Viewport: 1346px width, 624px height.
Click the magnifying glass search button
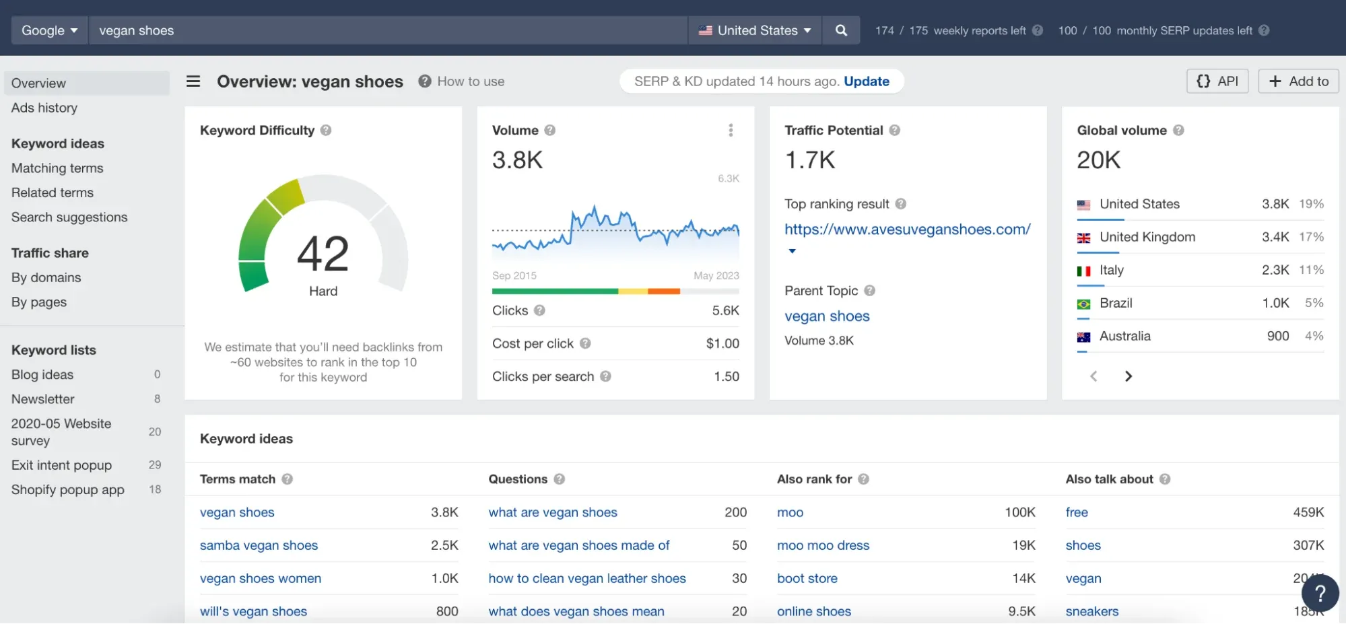pyautogui.click(x=840, y=30)
